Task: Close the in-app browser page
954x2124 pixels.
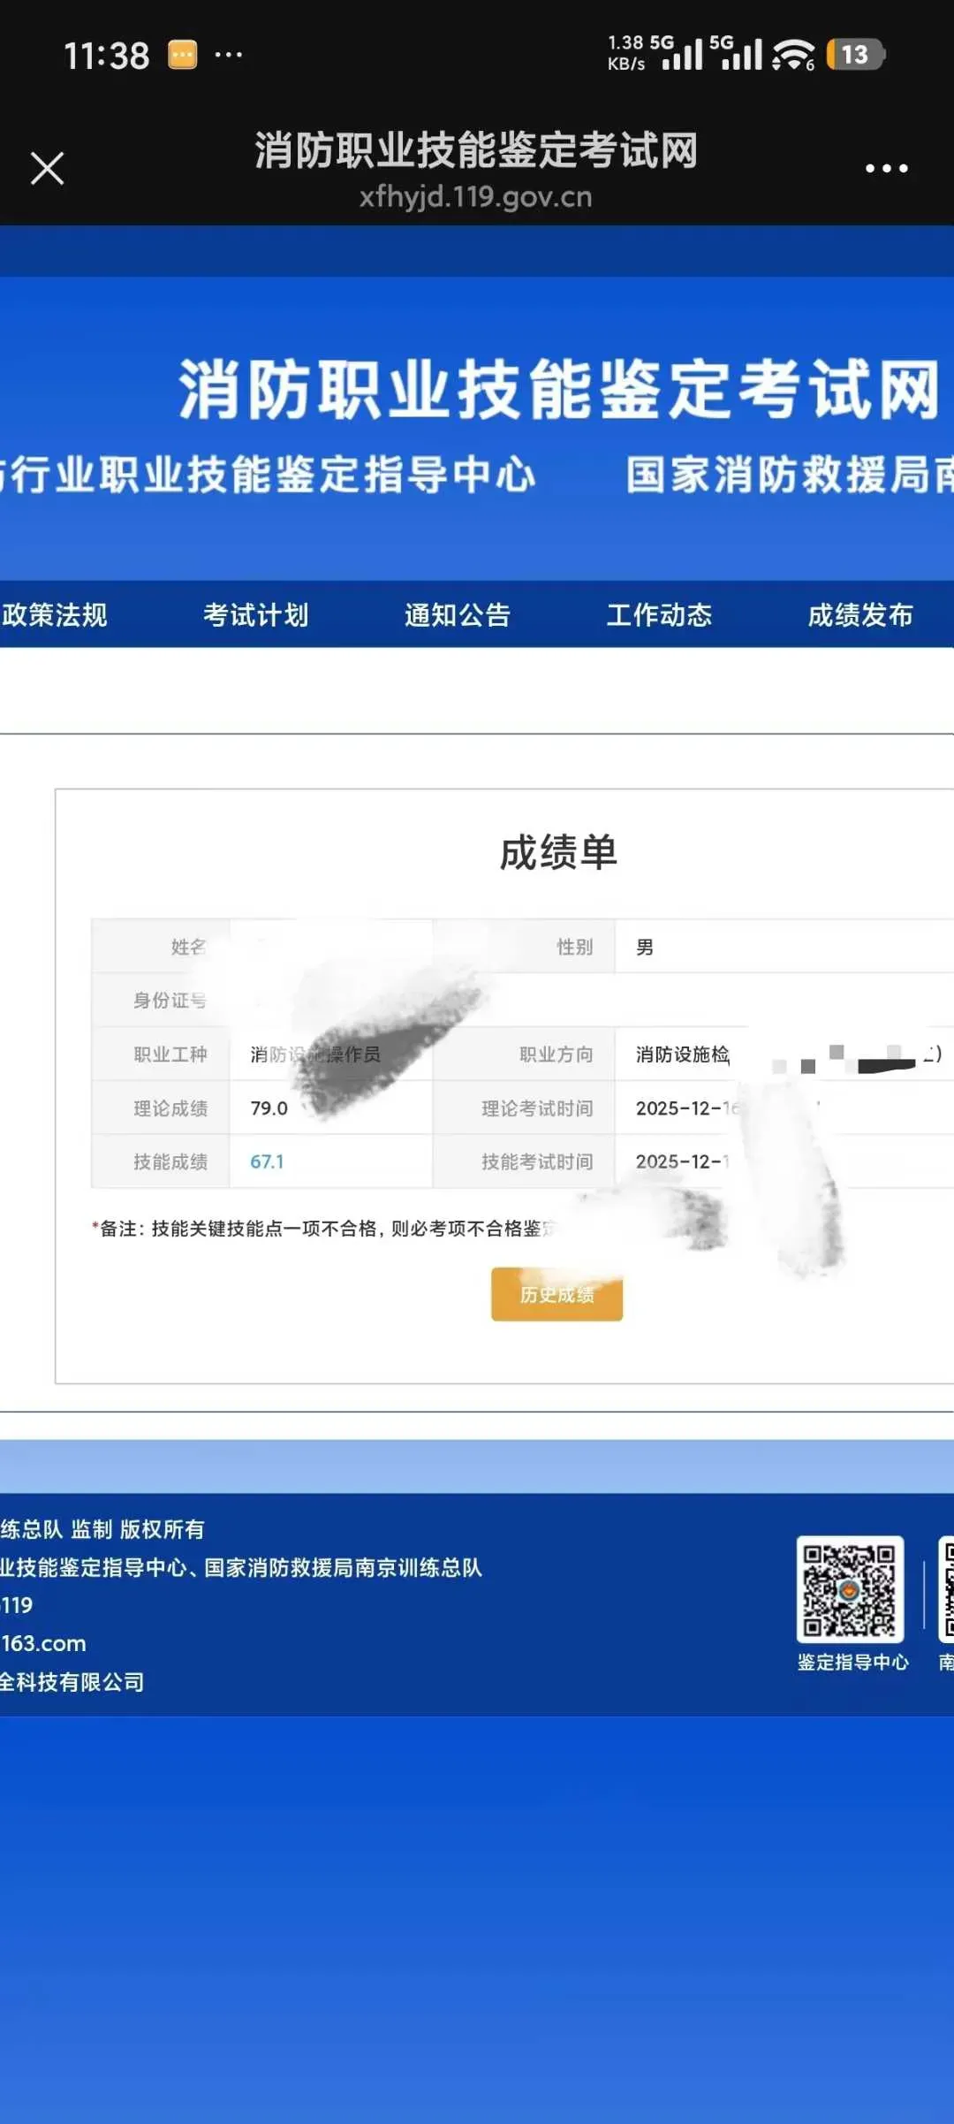Action: tap(47, 168)
